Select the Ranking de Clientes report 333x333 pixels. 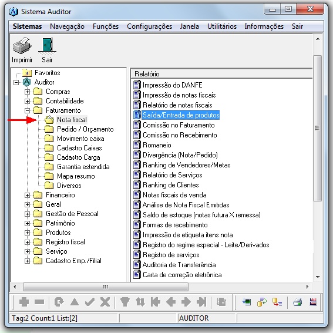171,185
